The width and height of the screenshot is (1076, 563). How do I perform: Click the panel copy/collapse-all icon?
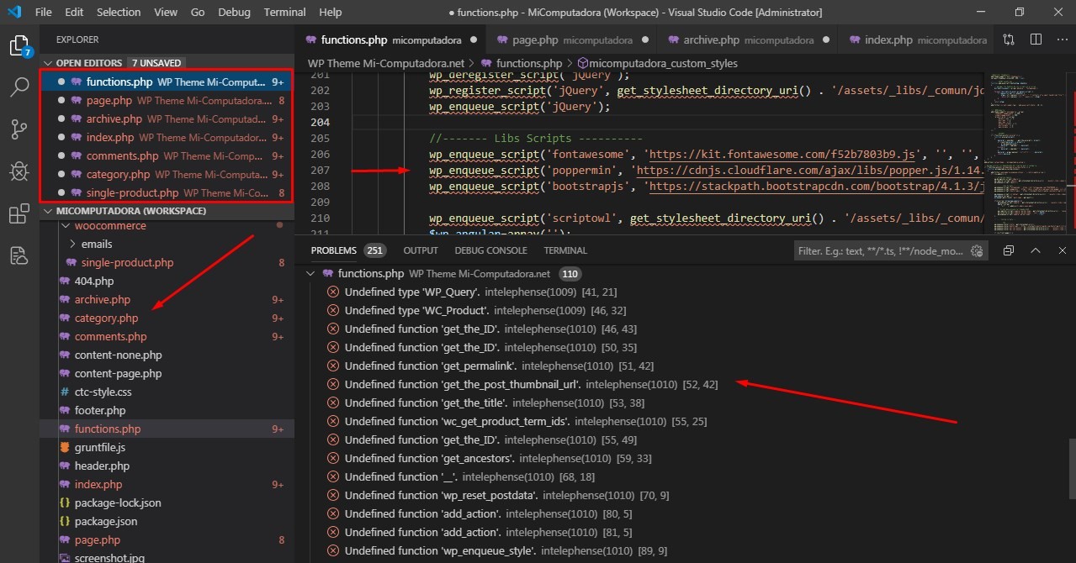tap(1009, 250)
